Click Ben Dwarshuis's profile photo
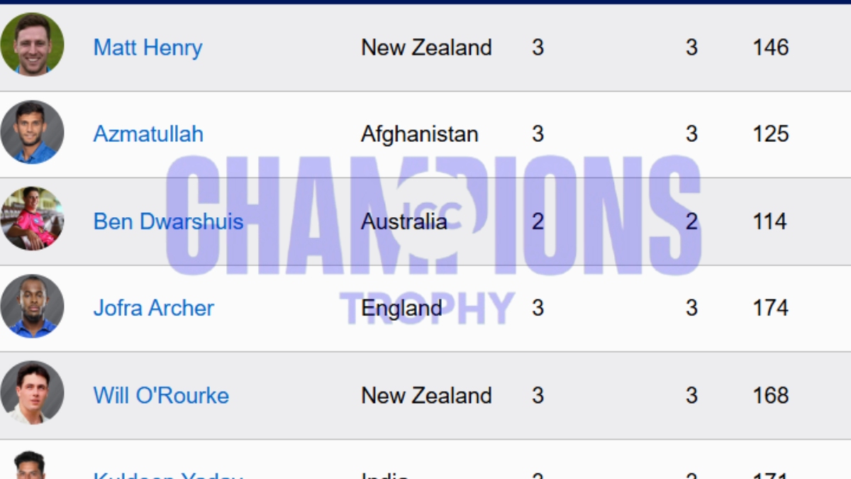 coord(32,219)
